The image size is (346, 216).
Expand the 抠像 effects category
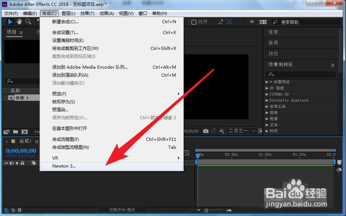pos(267,119)
